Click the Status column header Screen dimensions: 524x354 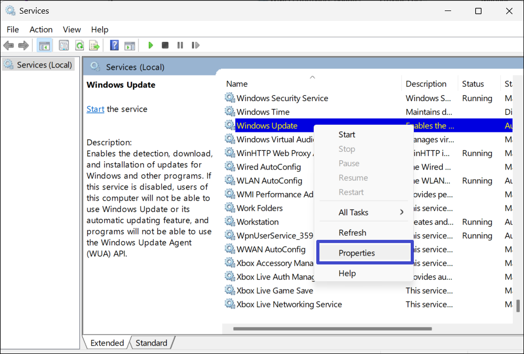473,84
